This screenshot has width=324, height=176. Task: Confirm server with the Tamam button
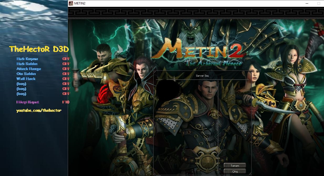(x=235, y=166)
